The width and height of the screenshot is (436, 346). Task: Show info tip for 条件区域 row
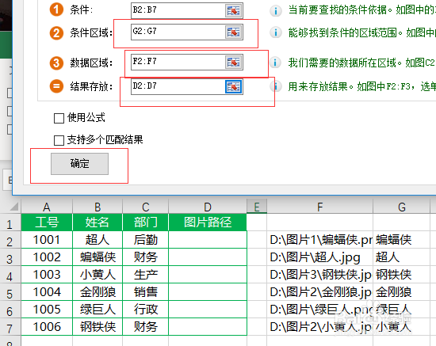(276, 32)
